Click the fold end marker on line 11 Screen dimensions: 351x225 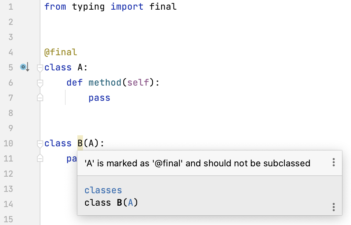pyautogui.click(x=40, y=158)
